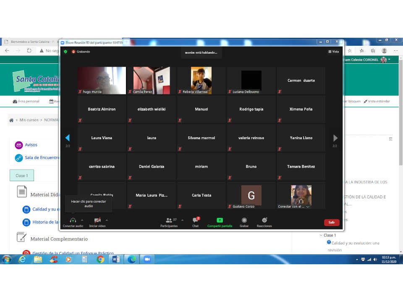403x302 pixels.
Task: Open the Participantes panel in Zoom
Action: (169, 222)
